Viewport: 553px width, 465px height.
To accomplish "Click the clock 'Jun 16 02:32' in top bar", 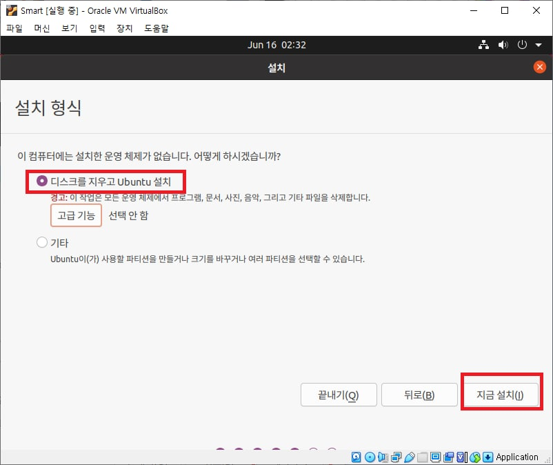I will (276, 45).
